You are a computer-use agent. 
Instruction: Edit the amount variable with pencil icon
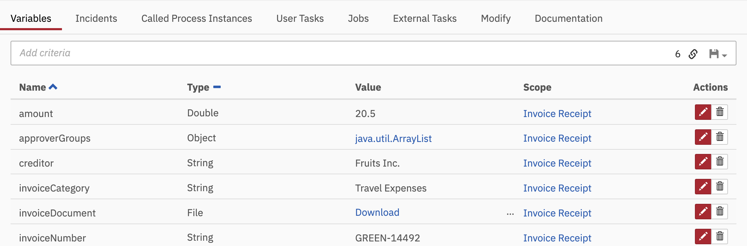click(x=703, y=112)
